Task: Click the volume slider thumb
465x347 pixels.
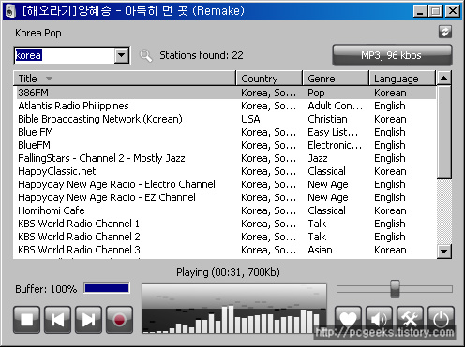Action: tap(395, 289)
